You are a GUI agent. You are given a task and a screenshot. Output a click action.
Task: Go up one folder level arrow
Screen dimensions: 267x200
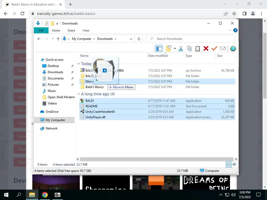(x=58, y=39)
